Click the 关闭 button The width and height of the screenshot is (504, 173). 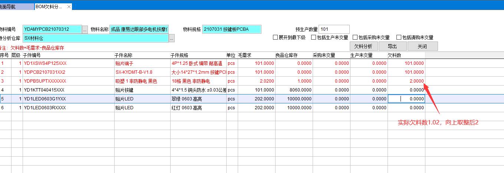point(422,46)
